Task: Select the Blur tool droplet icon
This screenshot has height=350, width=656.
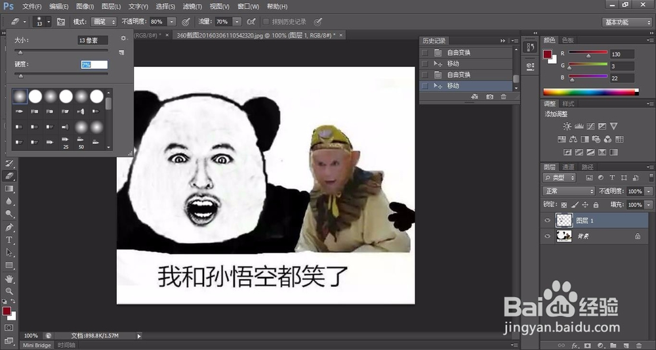Action: click(9, 202)
